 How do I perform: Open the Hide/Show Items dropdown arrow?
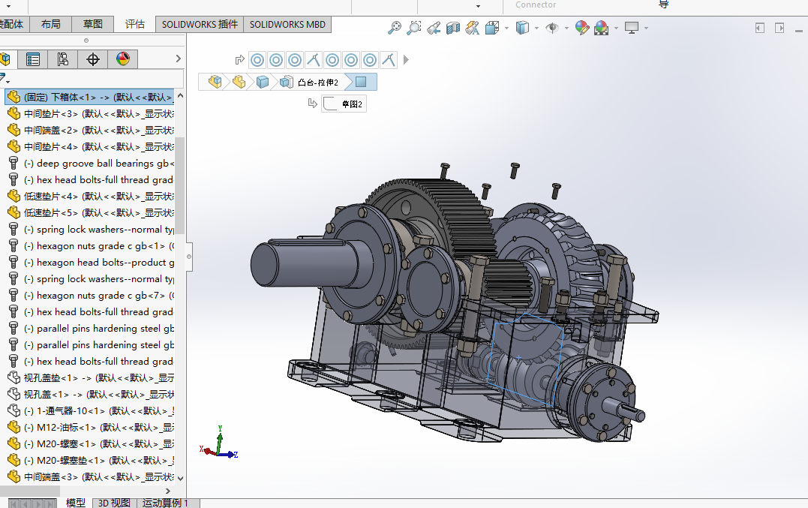point(566,28)
